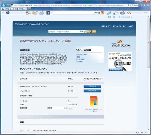
Task: Open the ヘルプ menu
Action: click(131, 26)
